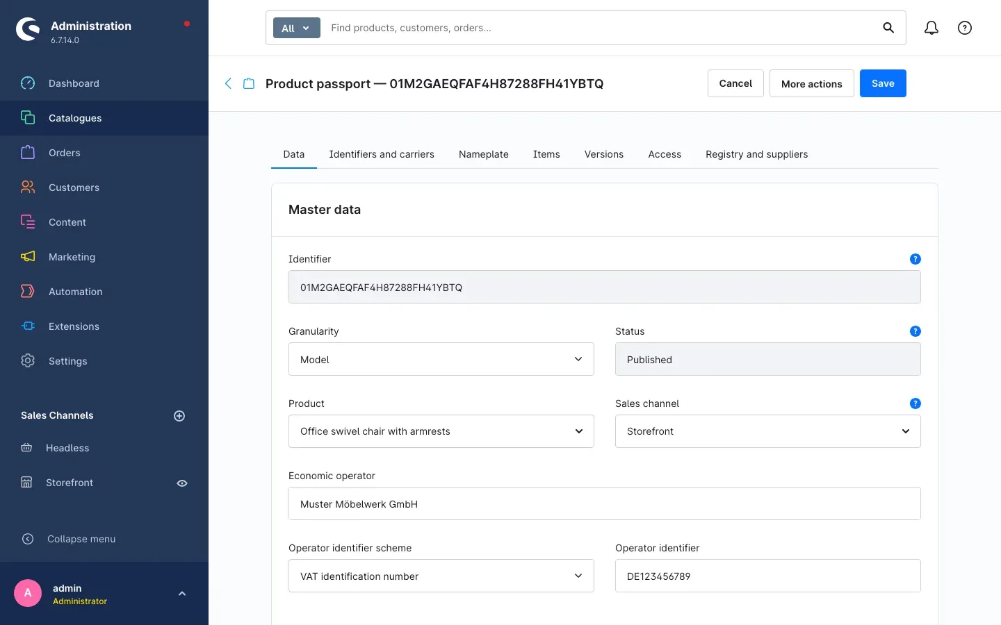Open the help menu icon
Image resolution: width=1001 pixels, height=625 pixels.
point(965,28)
